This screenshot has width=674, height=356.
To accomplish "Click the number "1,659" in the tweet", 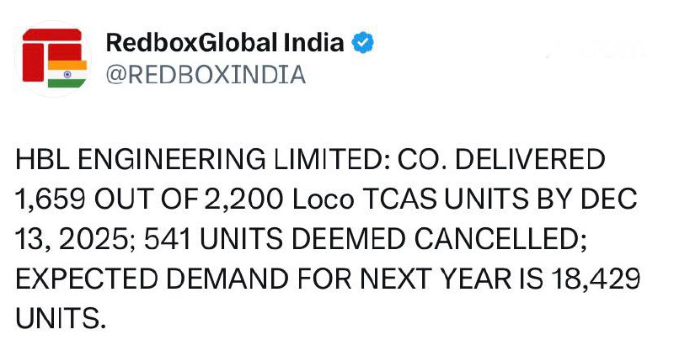I will [x=51, y=199].
